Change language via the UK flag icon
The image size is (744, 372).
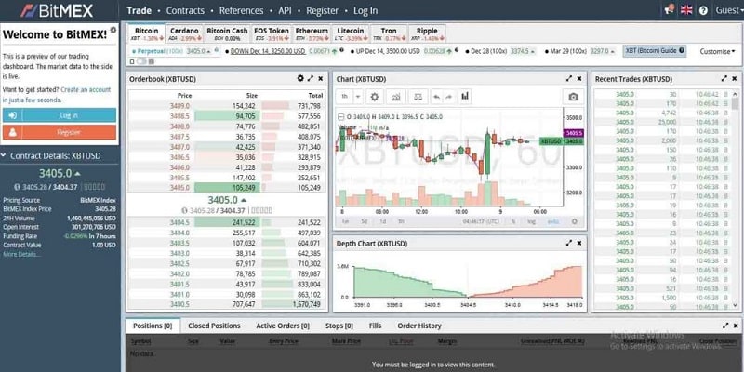686,10
